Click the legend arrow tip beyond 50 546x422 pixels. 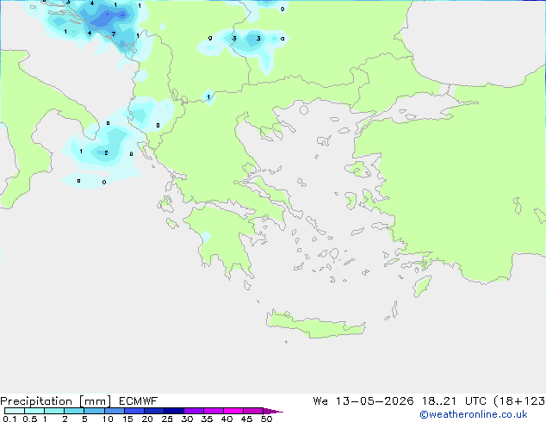(x=273, y=411)
